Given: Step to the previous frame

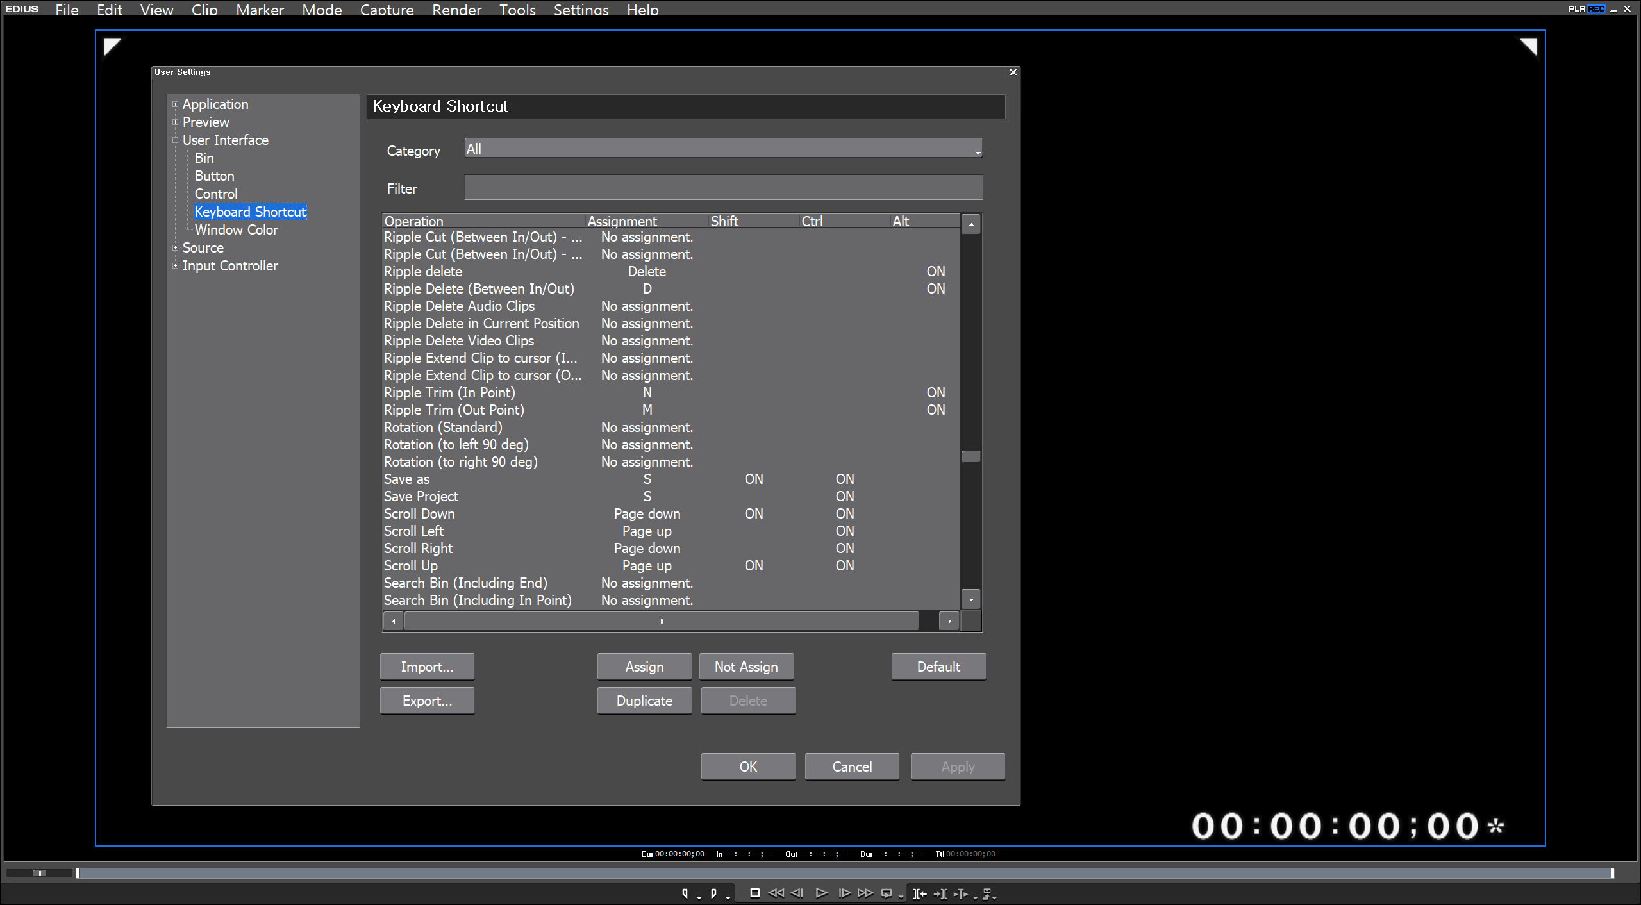Looking at the screenshot, I should (797, 893).
